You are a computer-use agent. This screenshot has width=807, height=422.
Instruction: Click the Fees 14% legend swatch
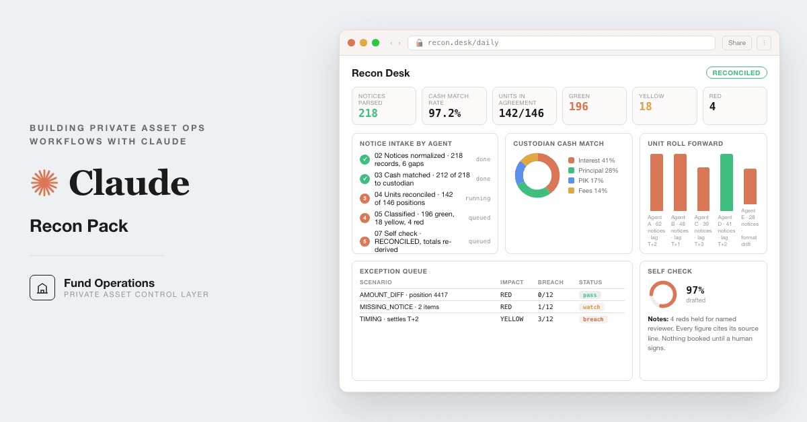pyautogui.click(x=571, y=191)
